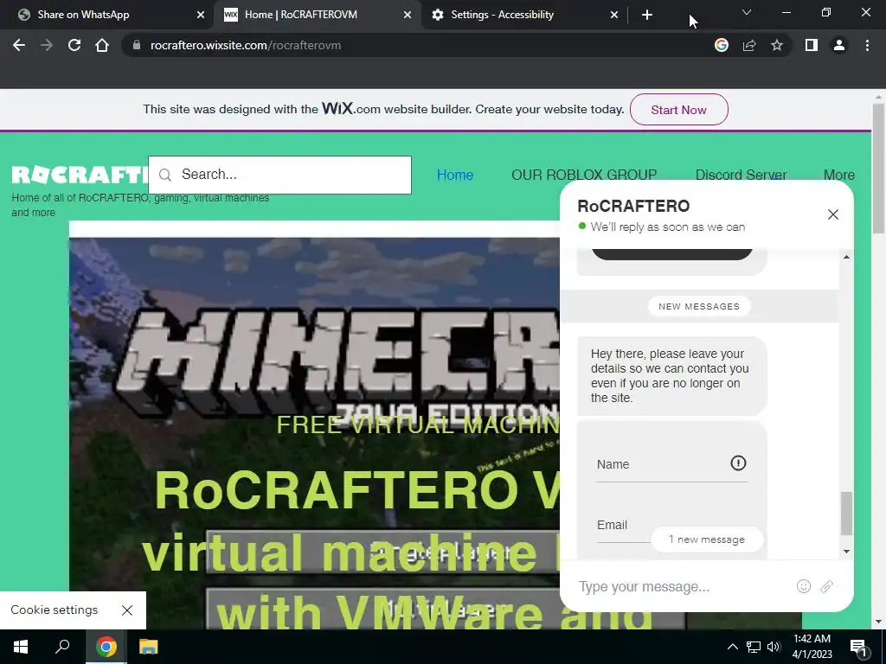Close the Home | RoCRAFTEROVM tab
This screenshot has width=886, height=664.
(x=408, y=15)
